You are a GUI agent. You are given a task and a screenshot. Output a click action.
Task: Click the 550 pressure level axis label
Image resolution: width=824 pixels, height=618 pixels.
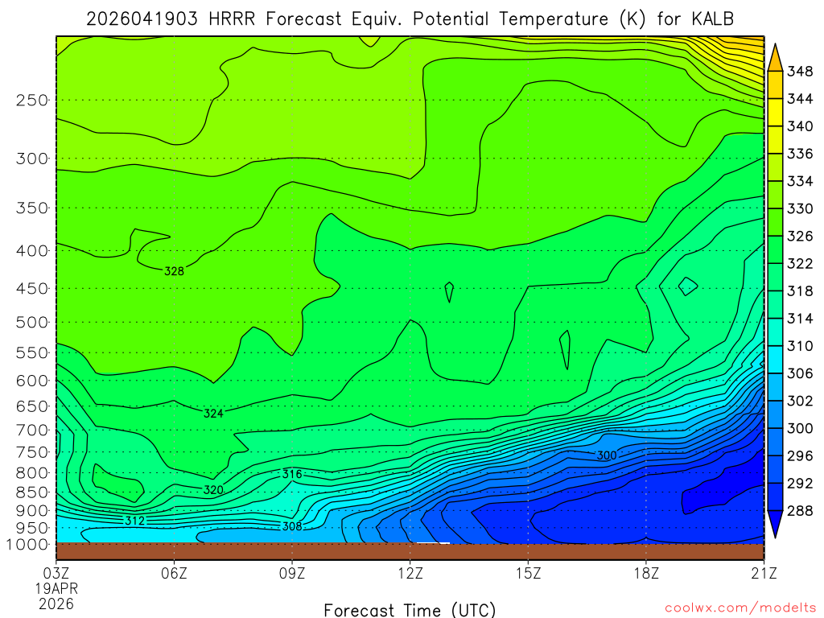click(x=32, y=352)
